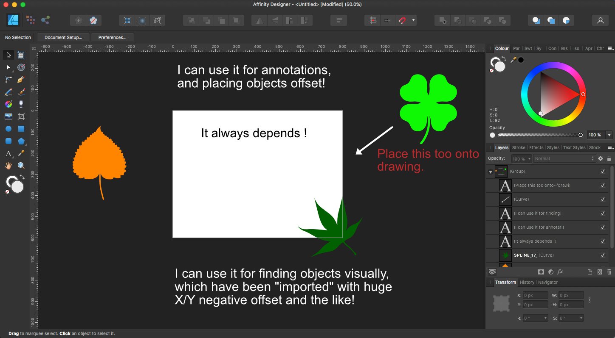Select the Pencil tool
This screenshot has width=615, height=338.
coord(8,92)
